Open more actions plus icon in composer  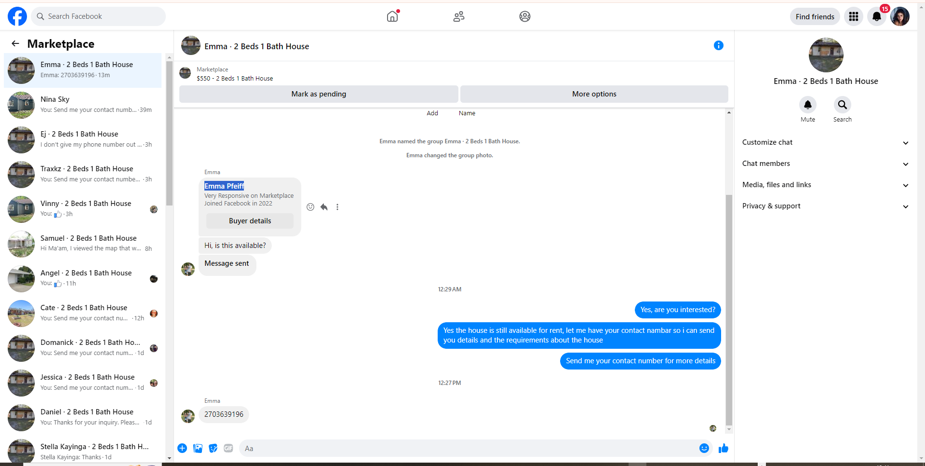pos(182,448)
